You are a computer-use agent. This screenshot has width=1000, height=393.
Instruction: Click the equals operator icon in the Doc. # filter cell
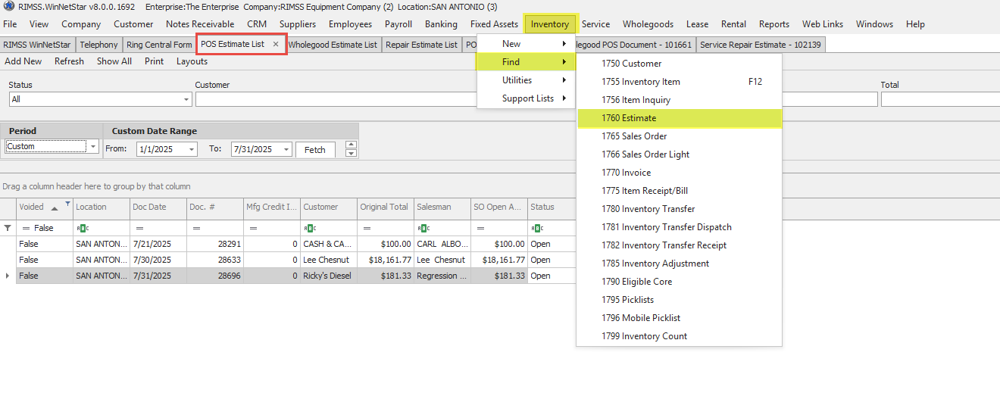196,228
